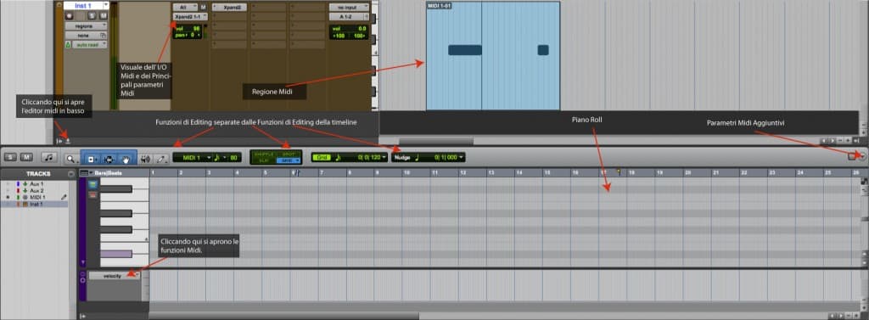The height and width of the screenshot is (320, 869).
Task: Toggle the play MIDI notes speaker icon
Action: click(x=146, y=159)
